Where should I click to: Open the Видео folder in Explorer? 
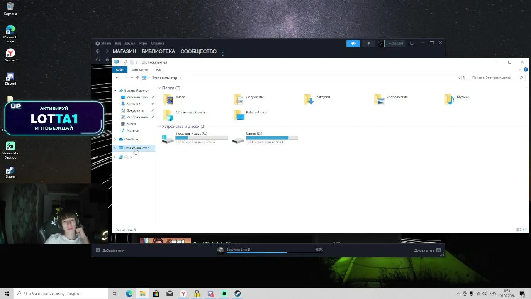click(x=174, y=99)
